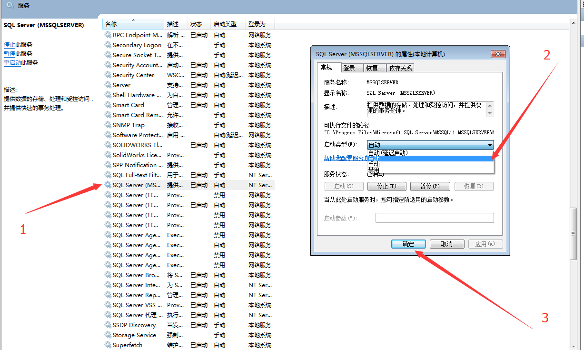
Task: Choose 自动(延迟启动) from the startup type list
Action: pos(430,153)
